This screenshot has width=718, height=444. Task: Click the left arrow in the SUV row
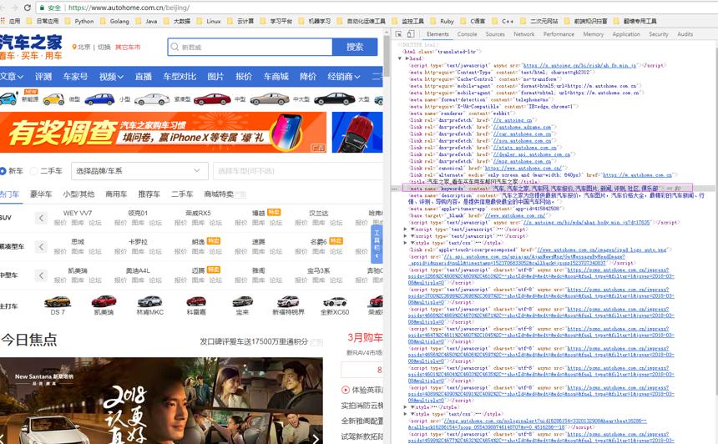41,218
